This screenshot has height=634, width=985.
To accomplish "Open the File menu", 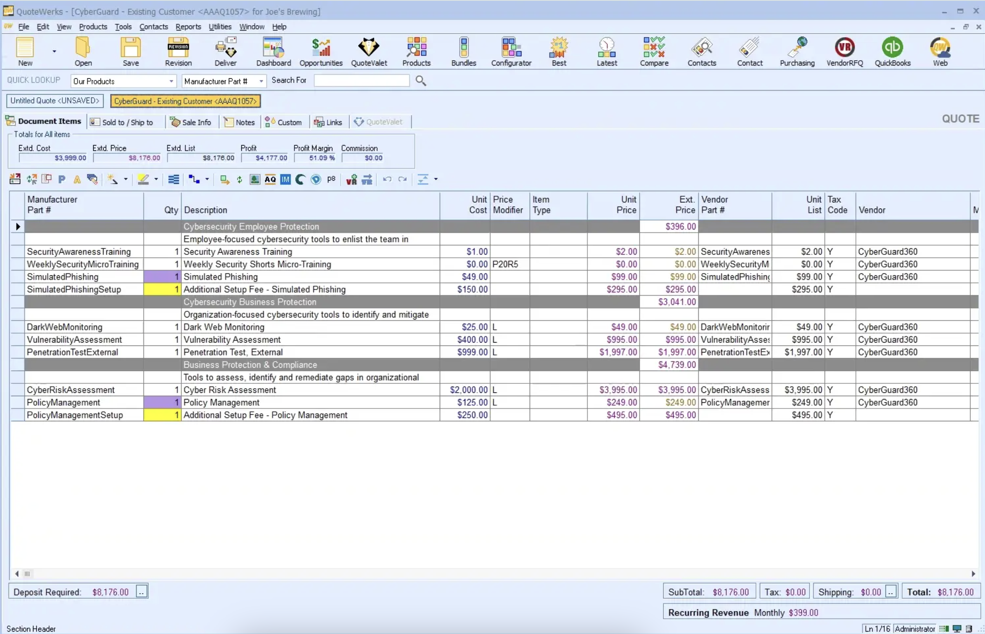I will 24,27.
